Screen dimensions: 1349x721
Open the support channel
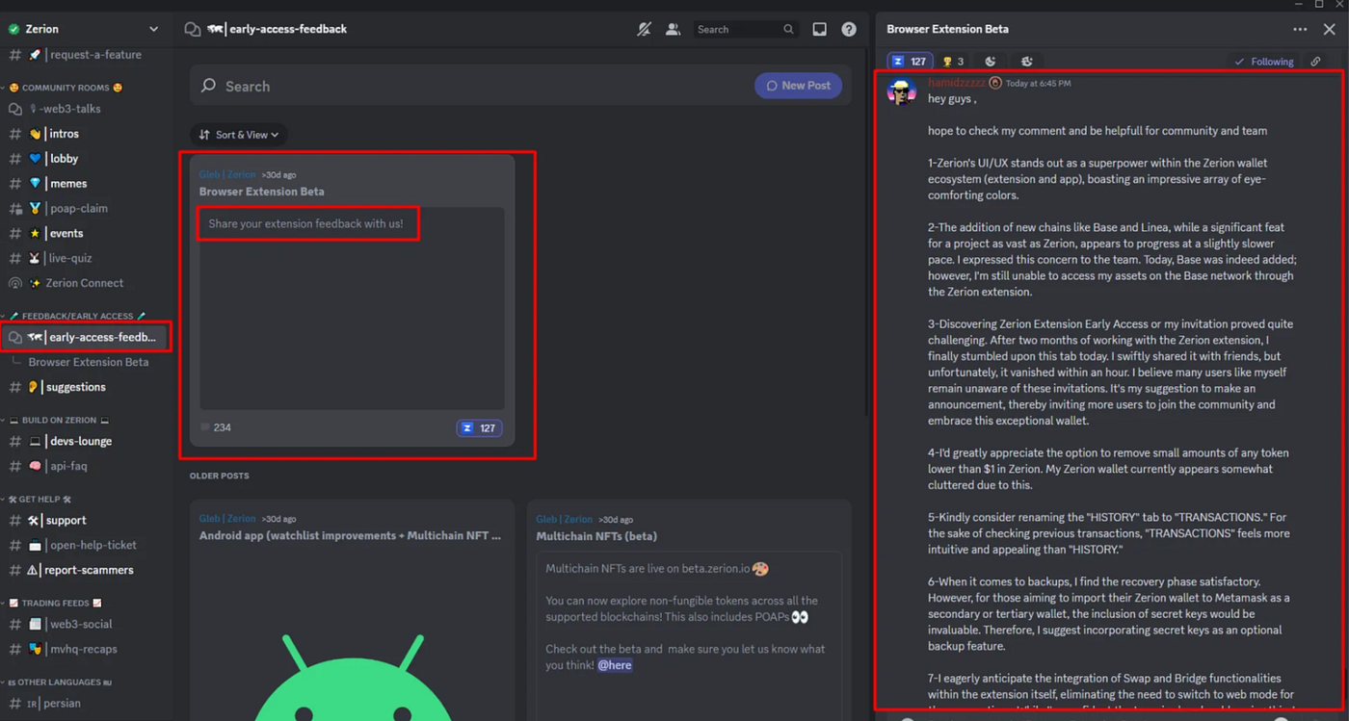(86, 521)
